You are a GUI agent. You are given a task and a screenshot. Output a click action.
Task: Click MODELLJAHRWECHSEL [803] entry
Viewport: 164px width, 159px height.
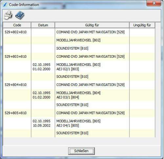pos(78,65)
